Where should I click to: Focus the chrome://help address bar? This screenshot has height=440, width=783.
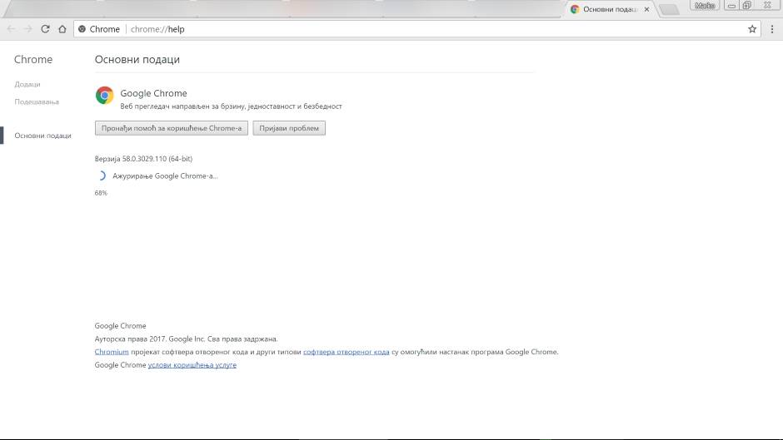[416, 29]
